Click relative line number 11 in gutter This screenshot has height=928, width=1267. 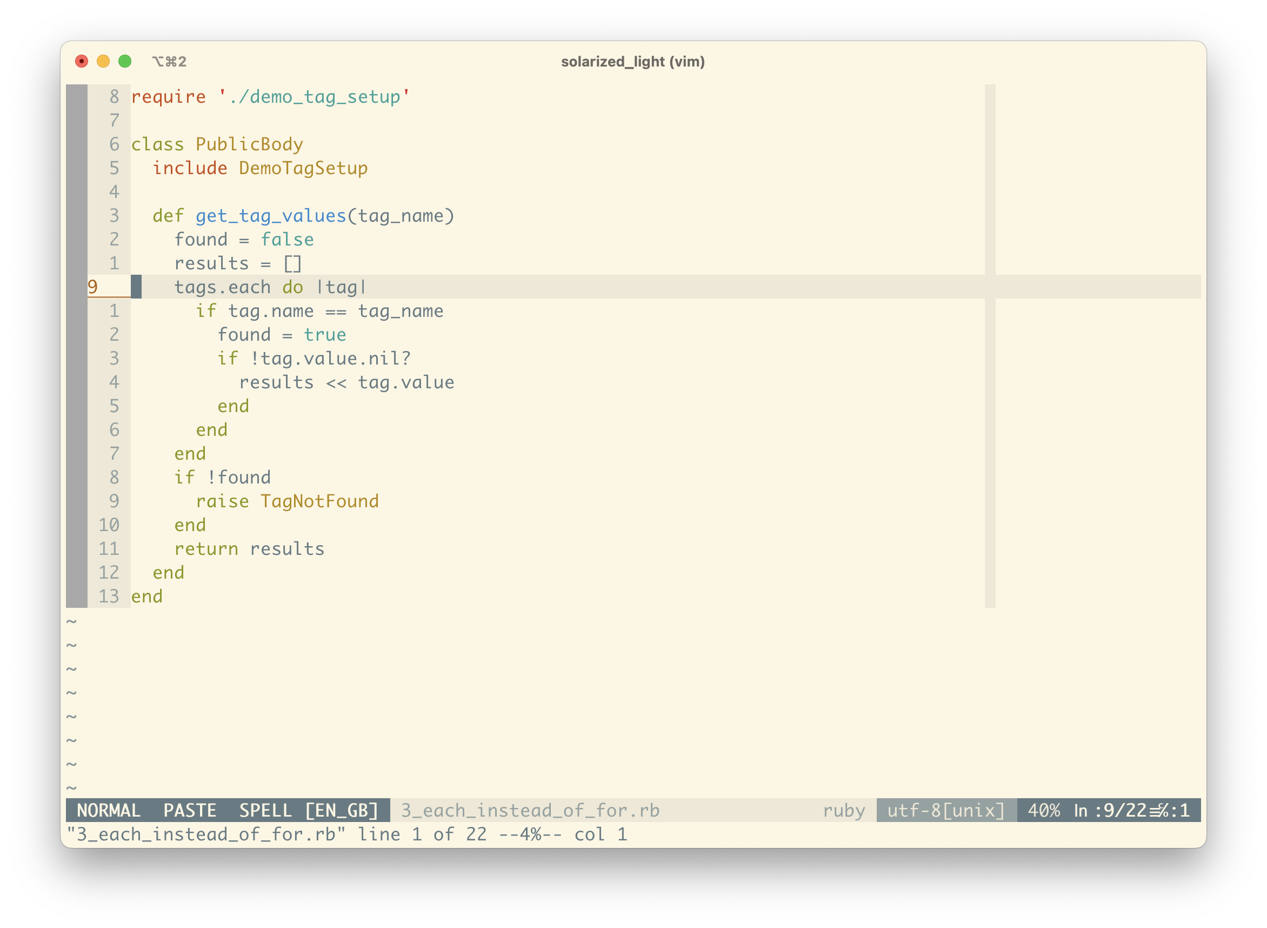coord(109,549)
